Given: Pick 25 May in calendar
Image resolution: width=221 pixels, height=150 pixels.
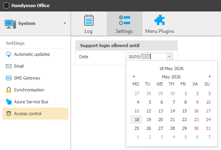Looking at the screenshot, I should pyautogui.click(x=137, y=128).
